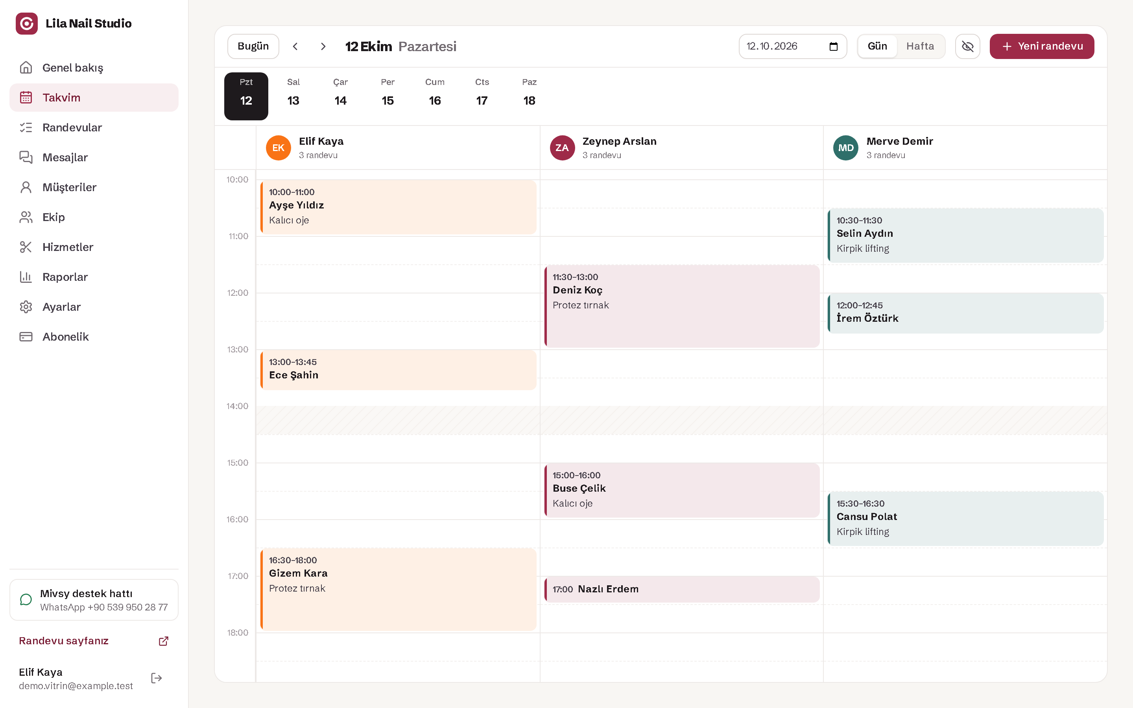The image size is (1133, 708).
Task: Select Per 15 day tab
Action: coord(388,96)
